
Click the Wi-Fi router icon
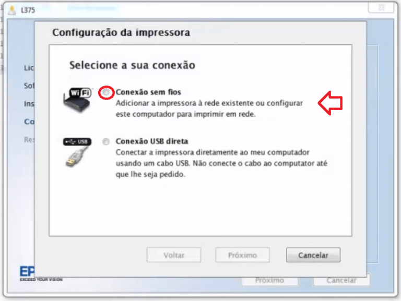coord(77,100)
